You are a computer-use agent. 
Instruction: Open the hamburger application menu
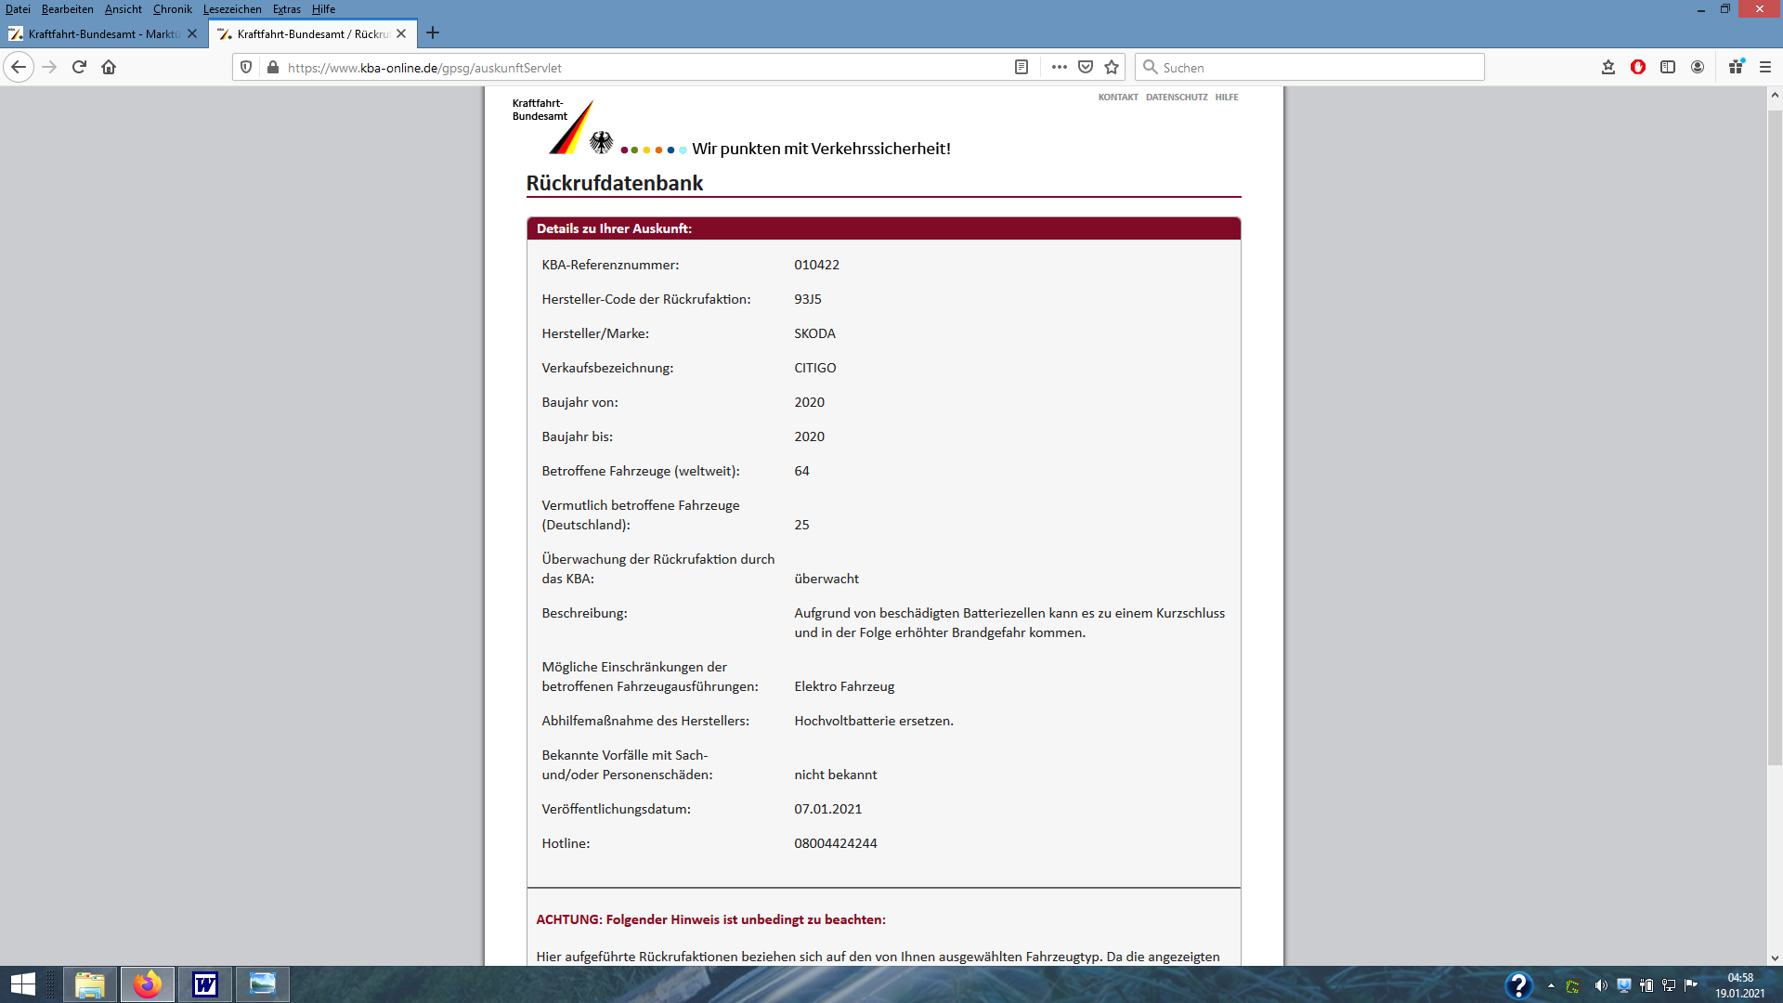pyautogui.click(x=1765, y=67)
